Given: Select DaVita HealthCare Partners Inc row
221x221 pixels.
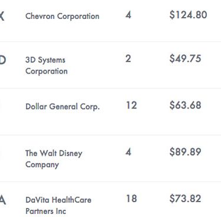Looking at the screenshot, I should pyautogui.click(x=110, y=202).
